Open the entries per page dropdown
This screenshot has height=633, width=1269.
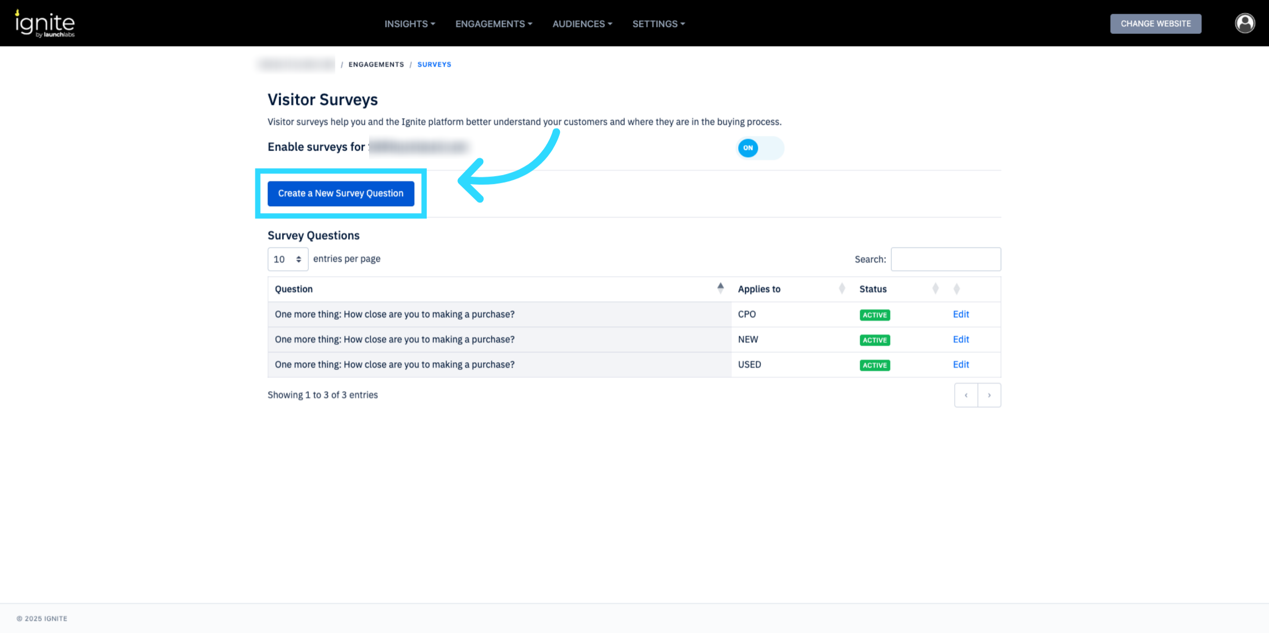[288, 259]
